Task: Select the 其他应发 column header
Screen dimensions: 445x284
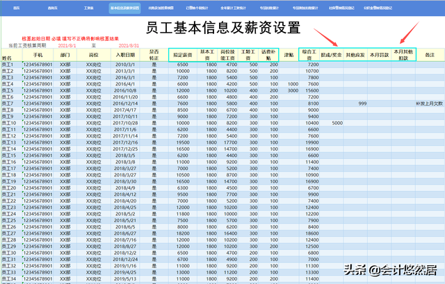Action: pos(355,55)
